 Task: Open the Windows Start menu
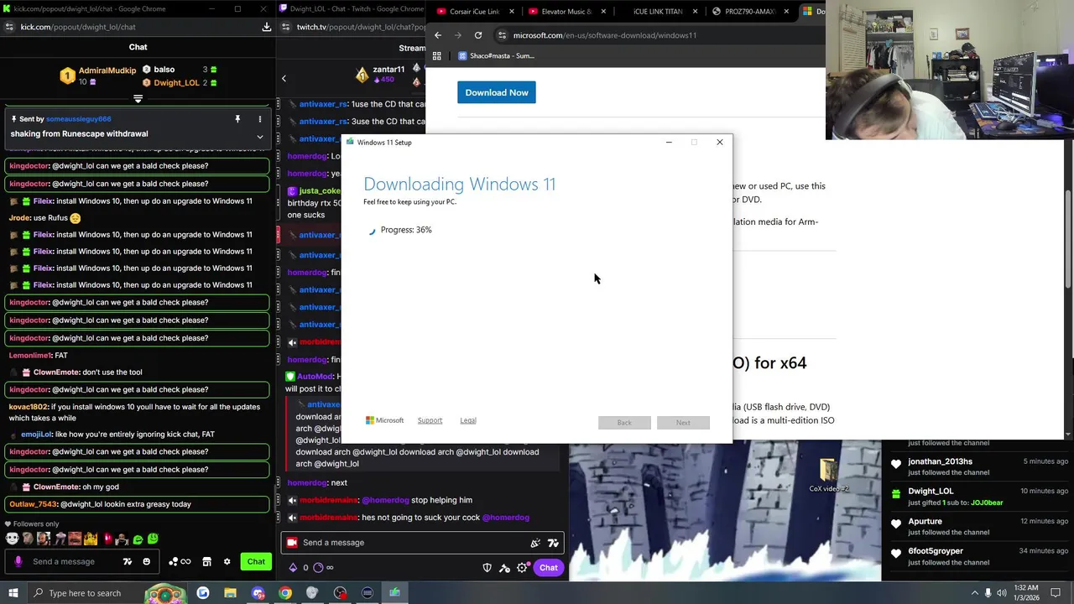pyautogui.click(x=13, y=593)
